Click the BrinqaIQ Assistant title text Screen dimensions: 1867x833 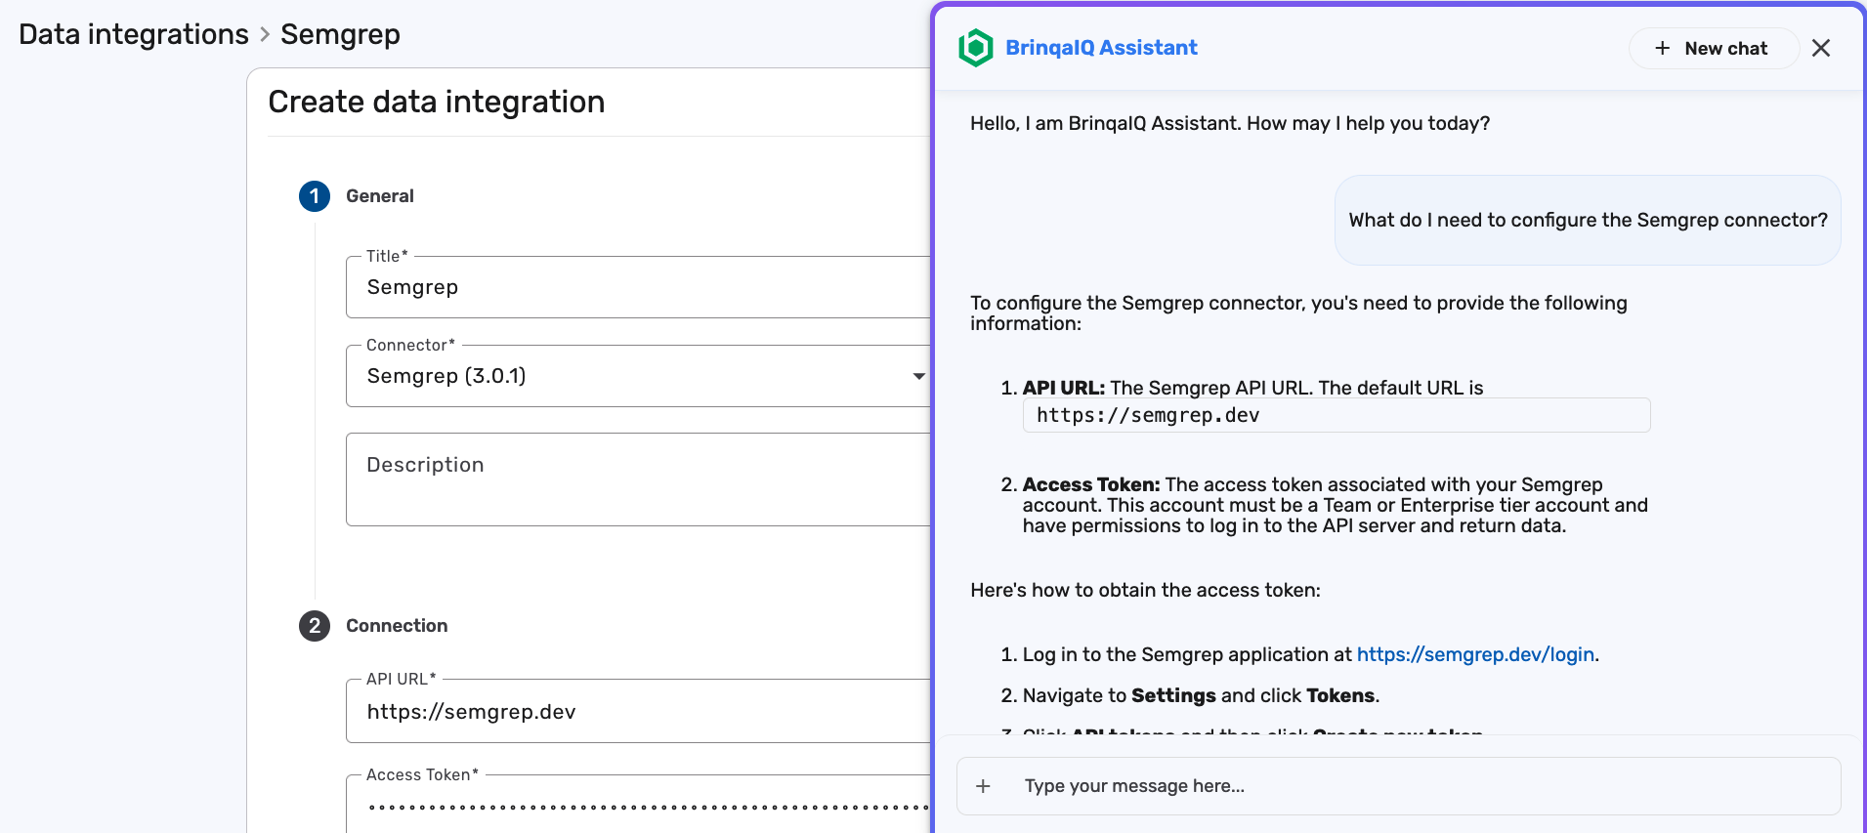[x=1101, y=48]
